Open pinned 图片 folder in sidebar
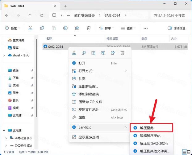Viewport: 192px width, 155px height. (x=13, y=93)
